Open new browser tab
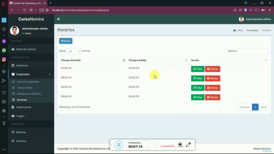 pos(51,3)
